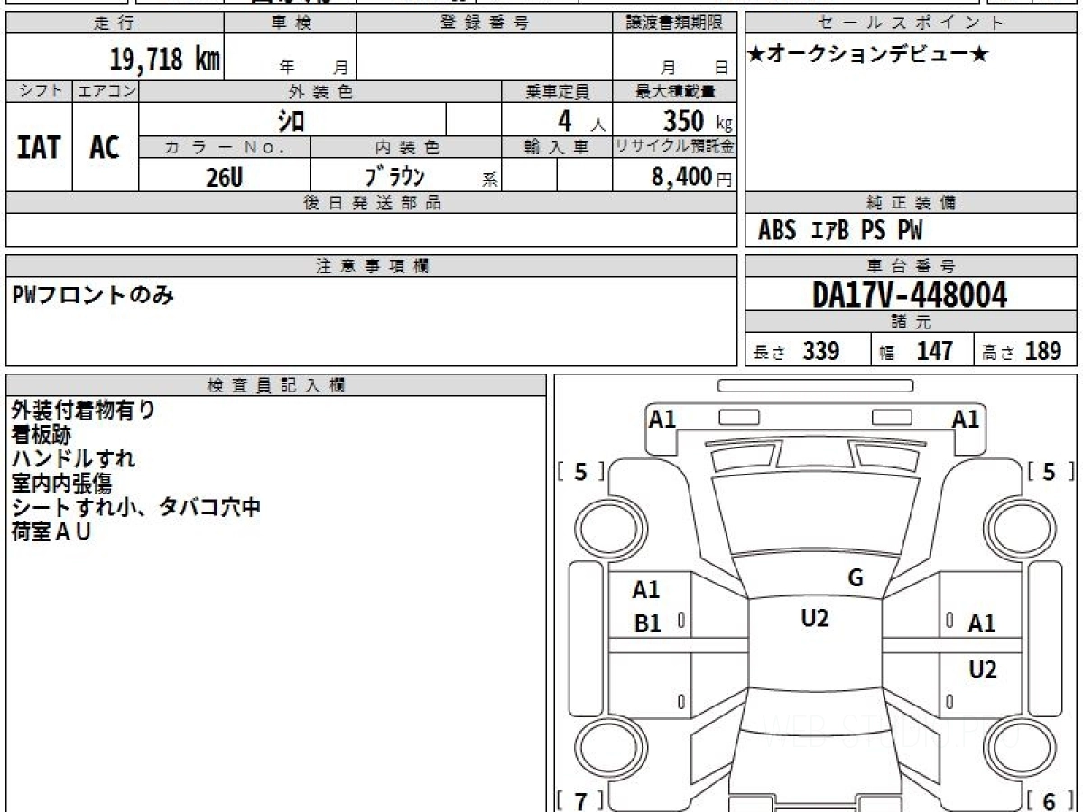Screen dimensions: 1083x812
Task: Select the 乗車定員 header
Action: (557, 91)
